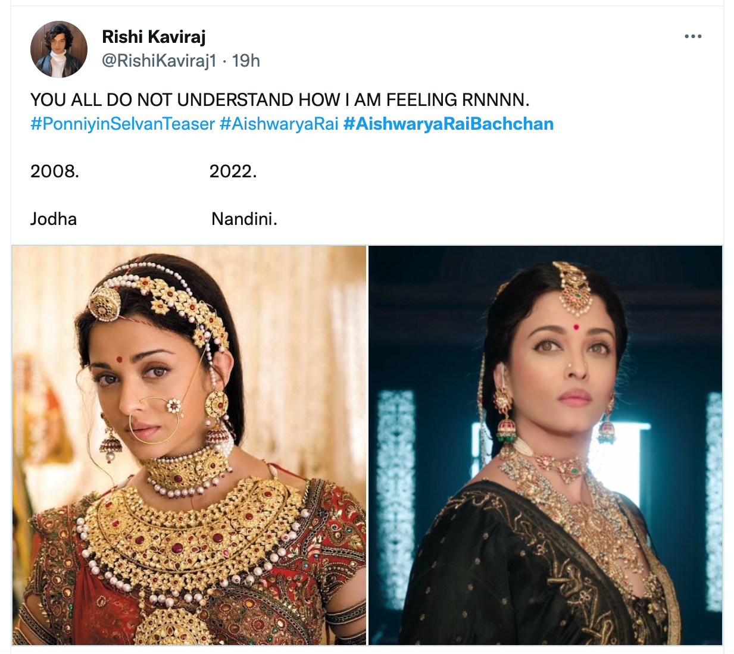Open the more options menu on the tweet
This screenshot has height=654, width=734.
click(692, 36)
